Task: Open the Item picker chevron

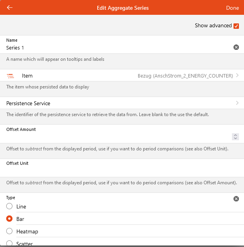Action: [x=237, y=76]
